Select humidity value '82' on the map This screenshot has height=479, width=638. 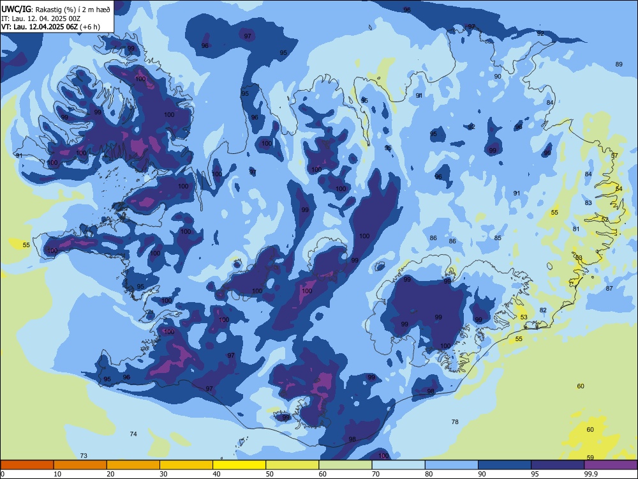click(543, 310)
